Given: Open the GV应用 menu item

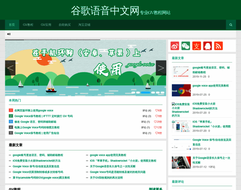Looking at the screenshot, I should click(46, 25).
